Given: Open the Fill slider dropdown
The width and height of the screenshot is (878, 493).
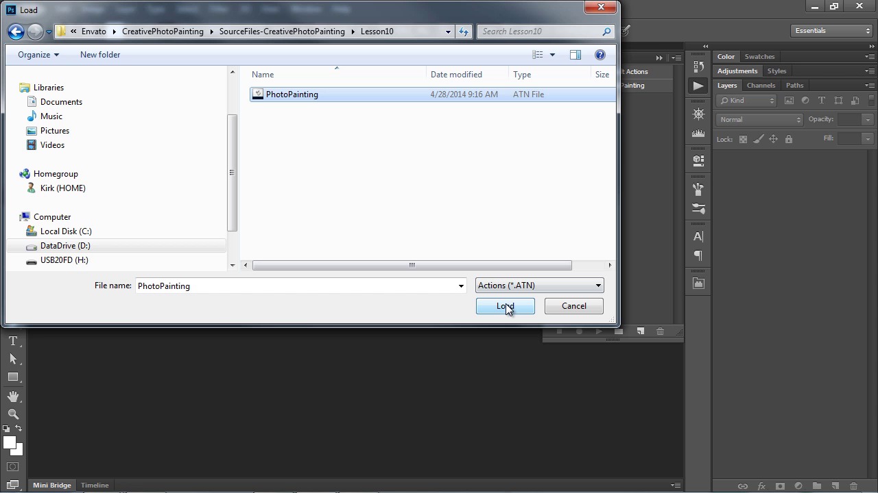Looking at the screenshot, I should click(868, 139).
